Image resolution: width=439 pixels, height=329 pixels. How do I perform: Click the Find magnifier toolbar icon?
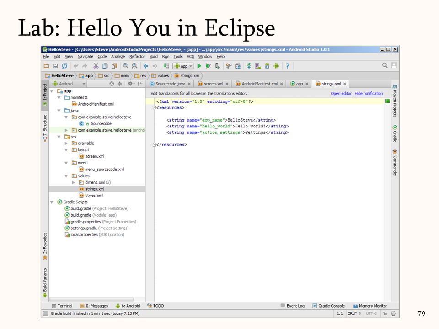(x=125, y=66)
